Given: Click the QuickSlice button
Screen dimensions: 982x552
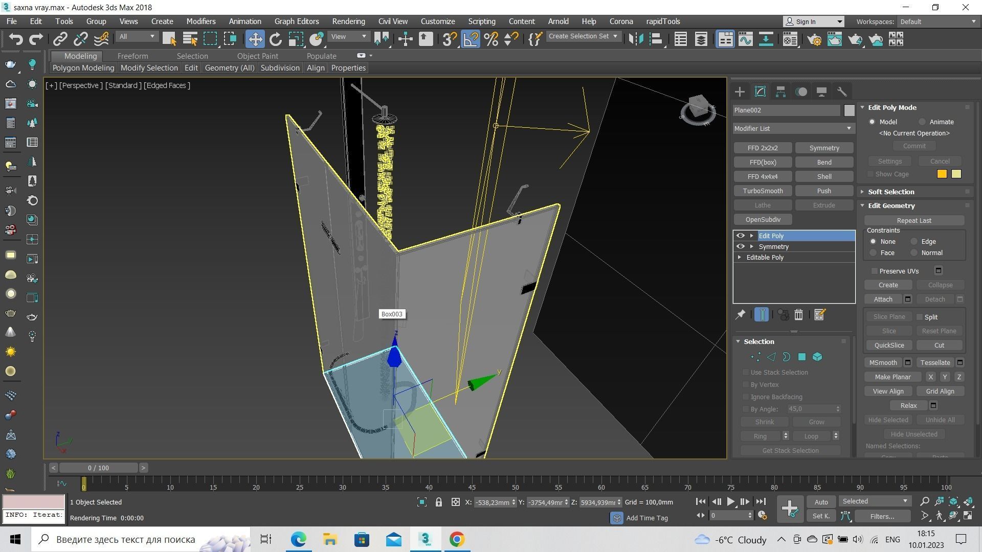Looking at the screenshot, I should (889, 346).
